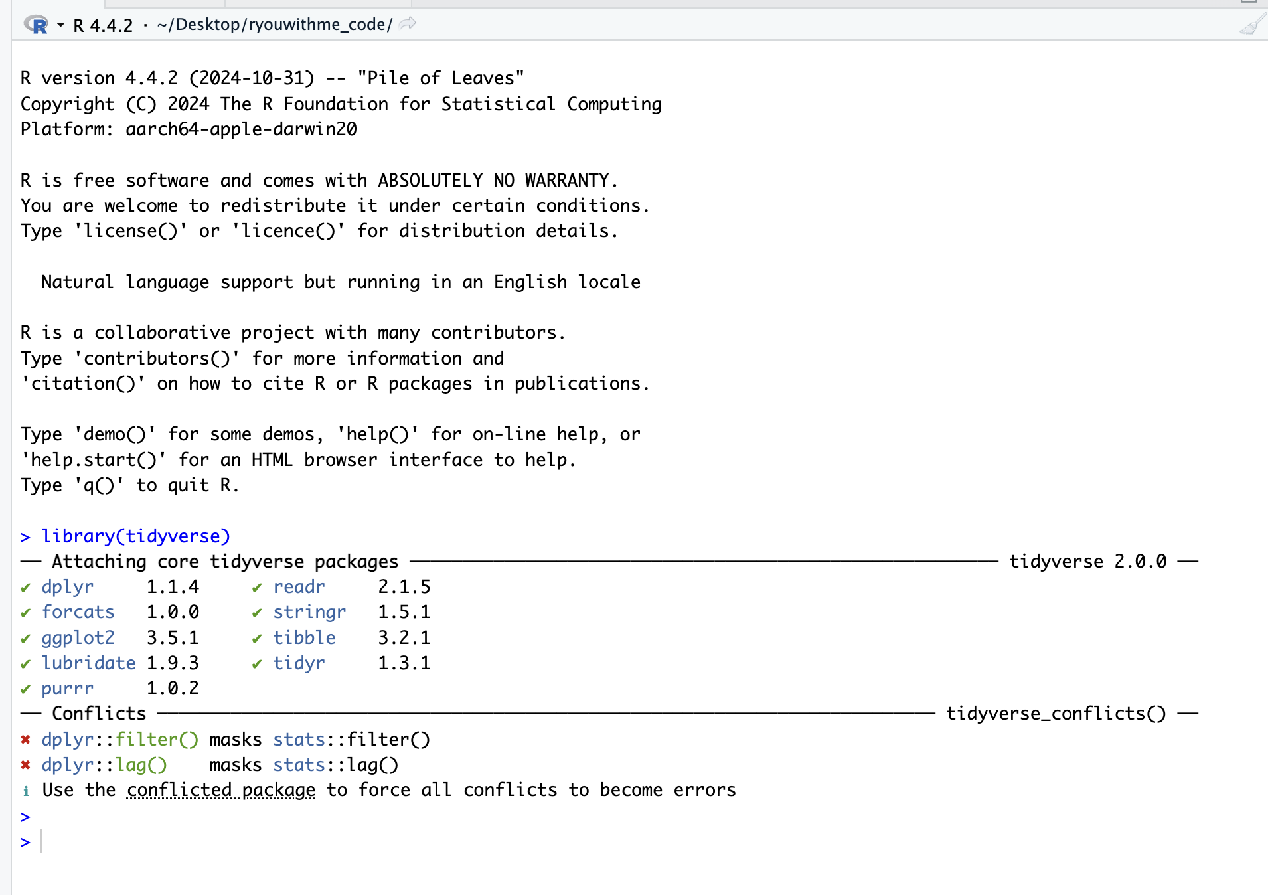The height and width of the screenshot is (895, 1268).
Task: Click the 'citation()' text line
Action: tap(335, 384)
